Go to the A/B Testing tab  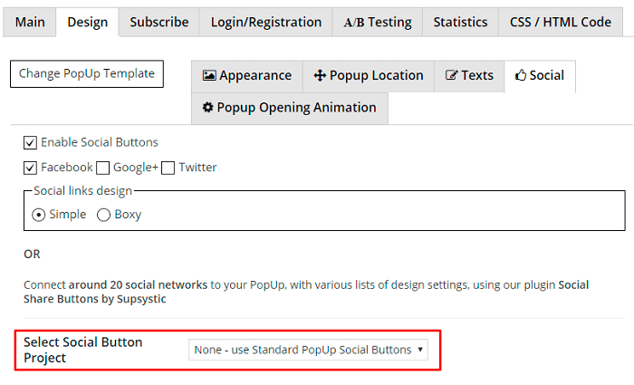[x=378, y=22]
